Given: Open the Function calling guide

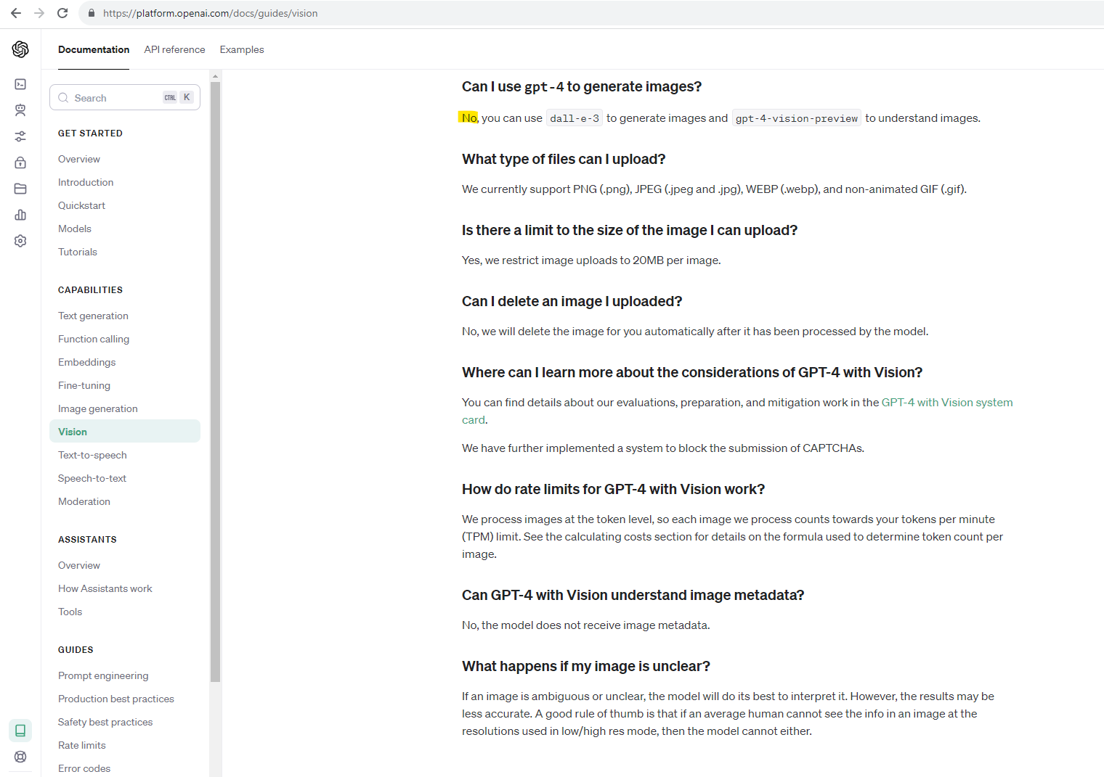Looking at the screenshot, I should [94, 339].
